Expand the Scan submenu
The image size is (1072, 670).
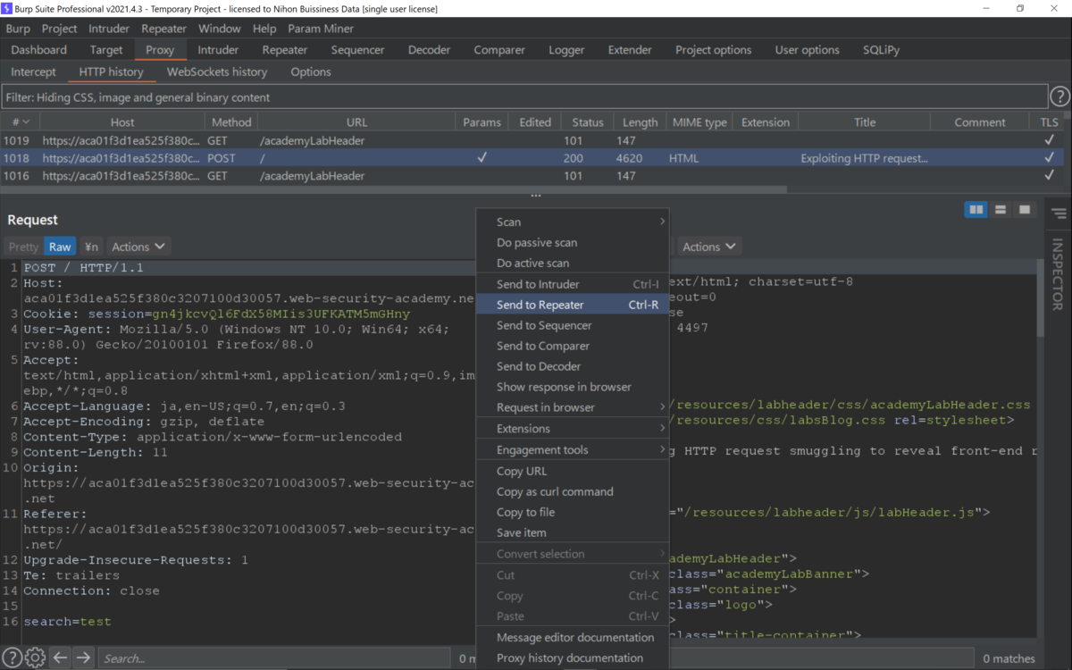point(573,222)
